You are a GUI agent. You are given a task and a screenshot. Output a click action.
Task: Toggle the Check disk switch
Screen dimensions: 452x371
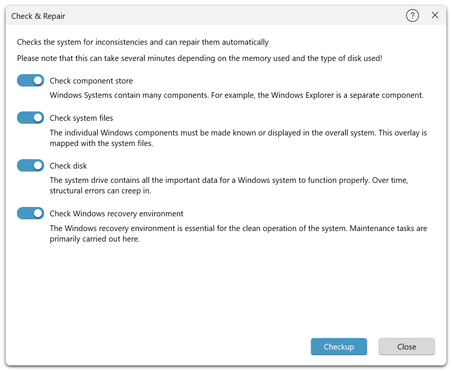coord(31,166)
